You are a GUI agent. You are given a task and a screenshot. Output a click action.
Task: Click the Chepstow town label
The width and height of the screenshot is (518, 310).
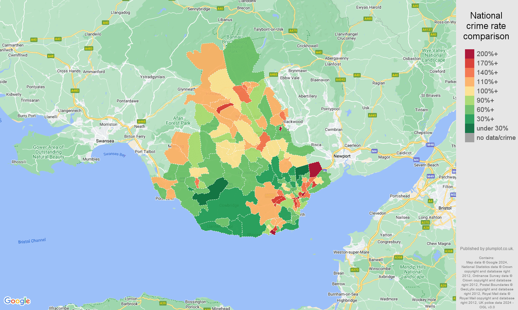tap(423, 133)
